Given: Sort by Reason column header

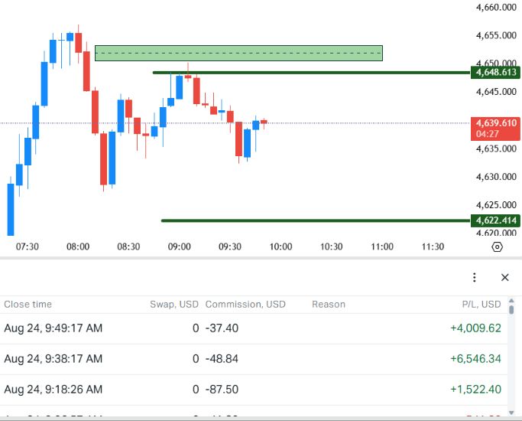Looking at the screenshot, I should pyautogui.click(x=328, y=305).
